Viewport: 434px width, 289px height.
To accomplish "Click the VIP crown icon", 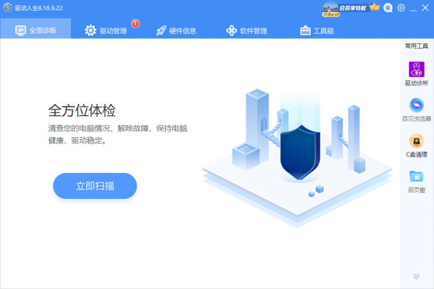I will coord(374,6).
